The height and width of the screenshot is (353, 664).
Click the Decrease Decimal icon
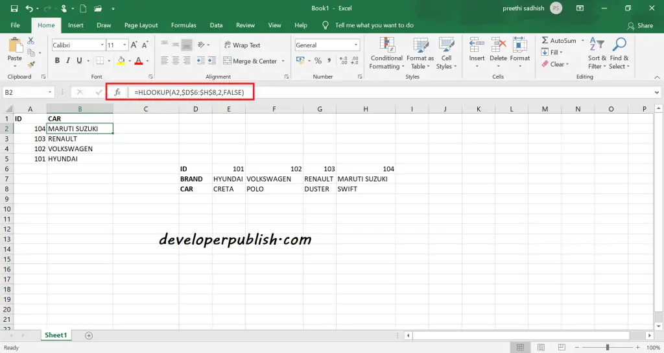tap(355, 60)
